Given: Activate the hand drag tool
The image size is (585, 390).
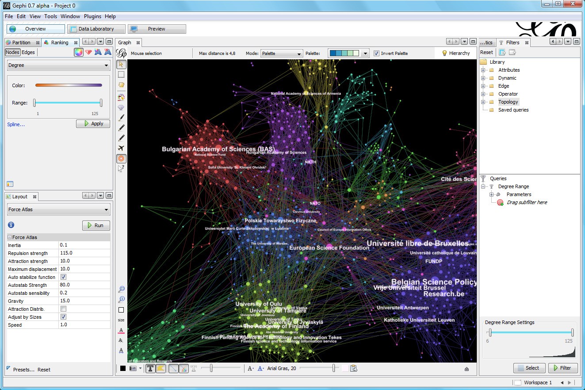Looking at the screenshot, I should pyautogui.click(x=121, y=85).
